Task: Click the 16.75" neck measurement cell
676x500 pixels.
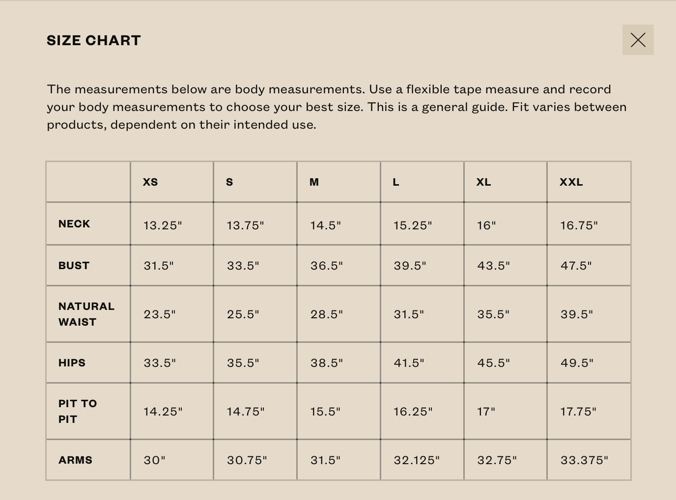Action: (579, 225)
